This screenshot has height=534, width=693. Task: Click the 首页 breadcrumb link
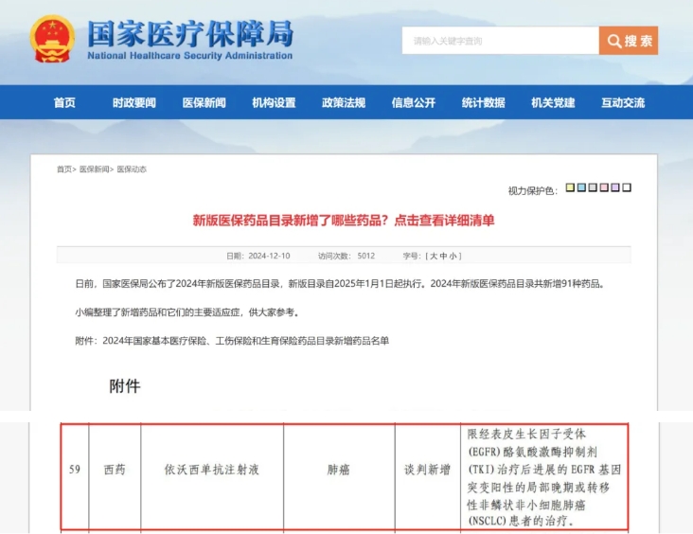coord(63,169)
